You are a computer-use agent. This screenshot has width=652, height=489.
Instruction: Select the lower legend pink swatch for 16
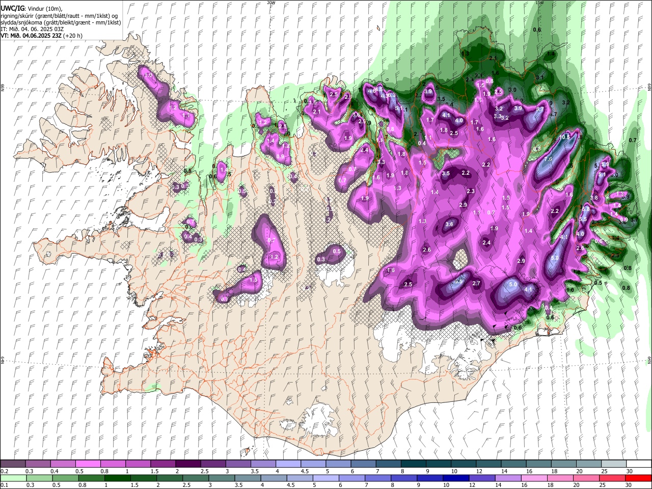tap(534, 478)
